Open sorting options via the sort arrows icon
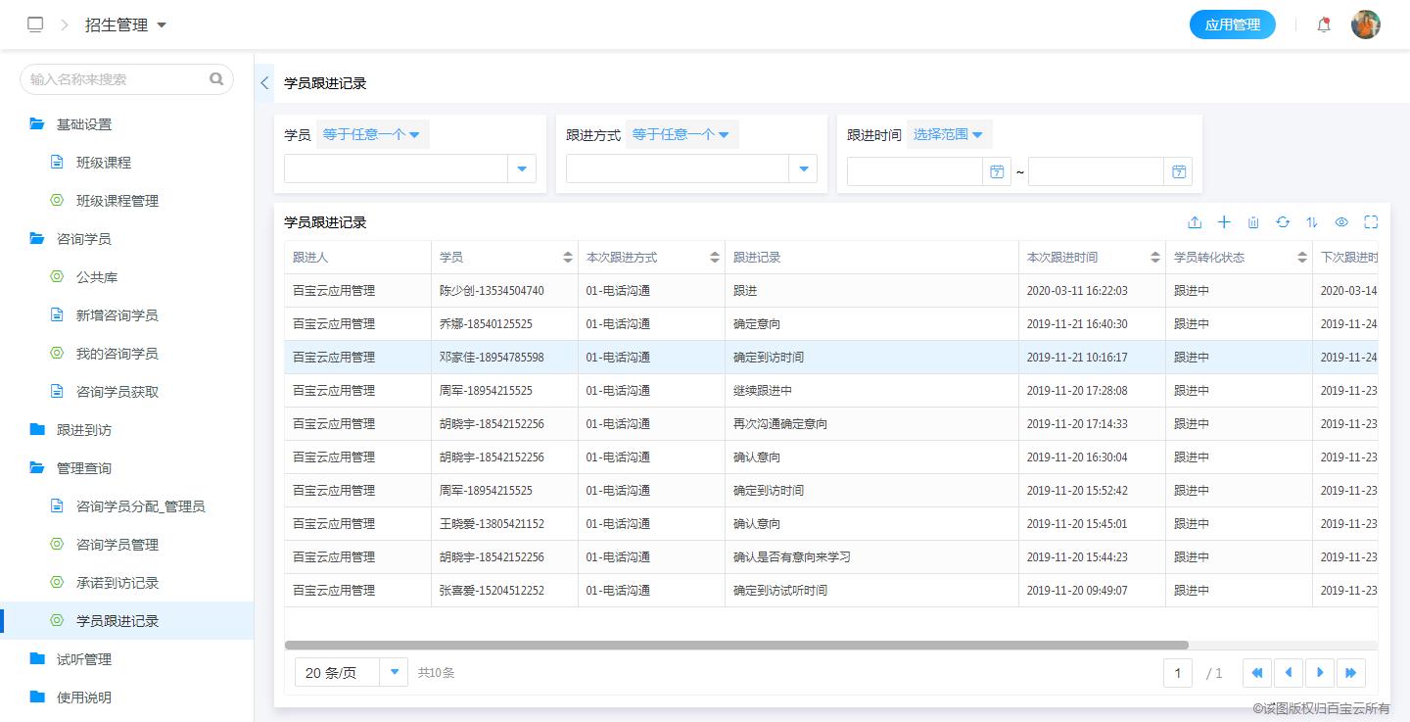 [1312, 222]
